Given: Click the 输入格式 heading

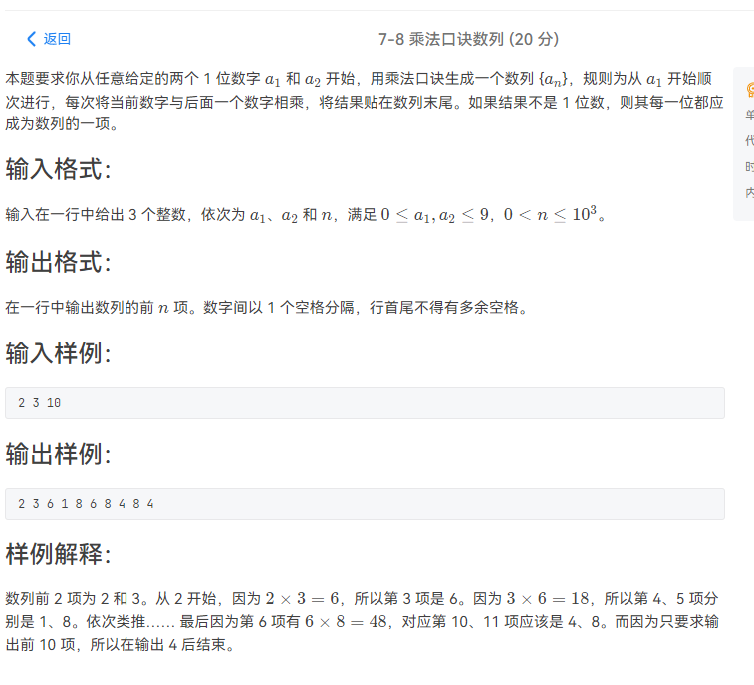Looking at the screenshot, I should [58, 169].
